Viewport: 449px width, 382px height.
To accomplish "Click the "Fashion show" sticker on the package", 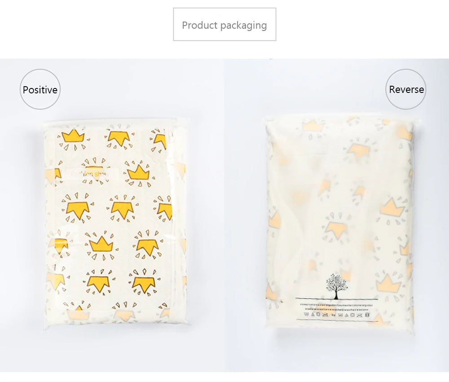I will (x=90, y=174).
